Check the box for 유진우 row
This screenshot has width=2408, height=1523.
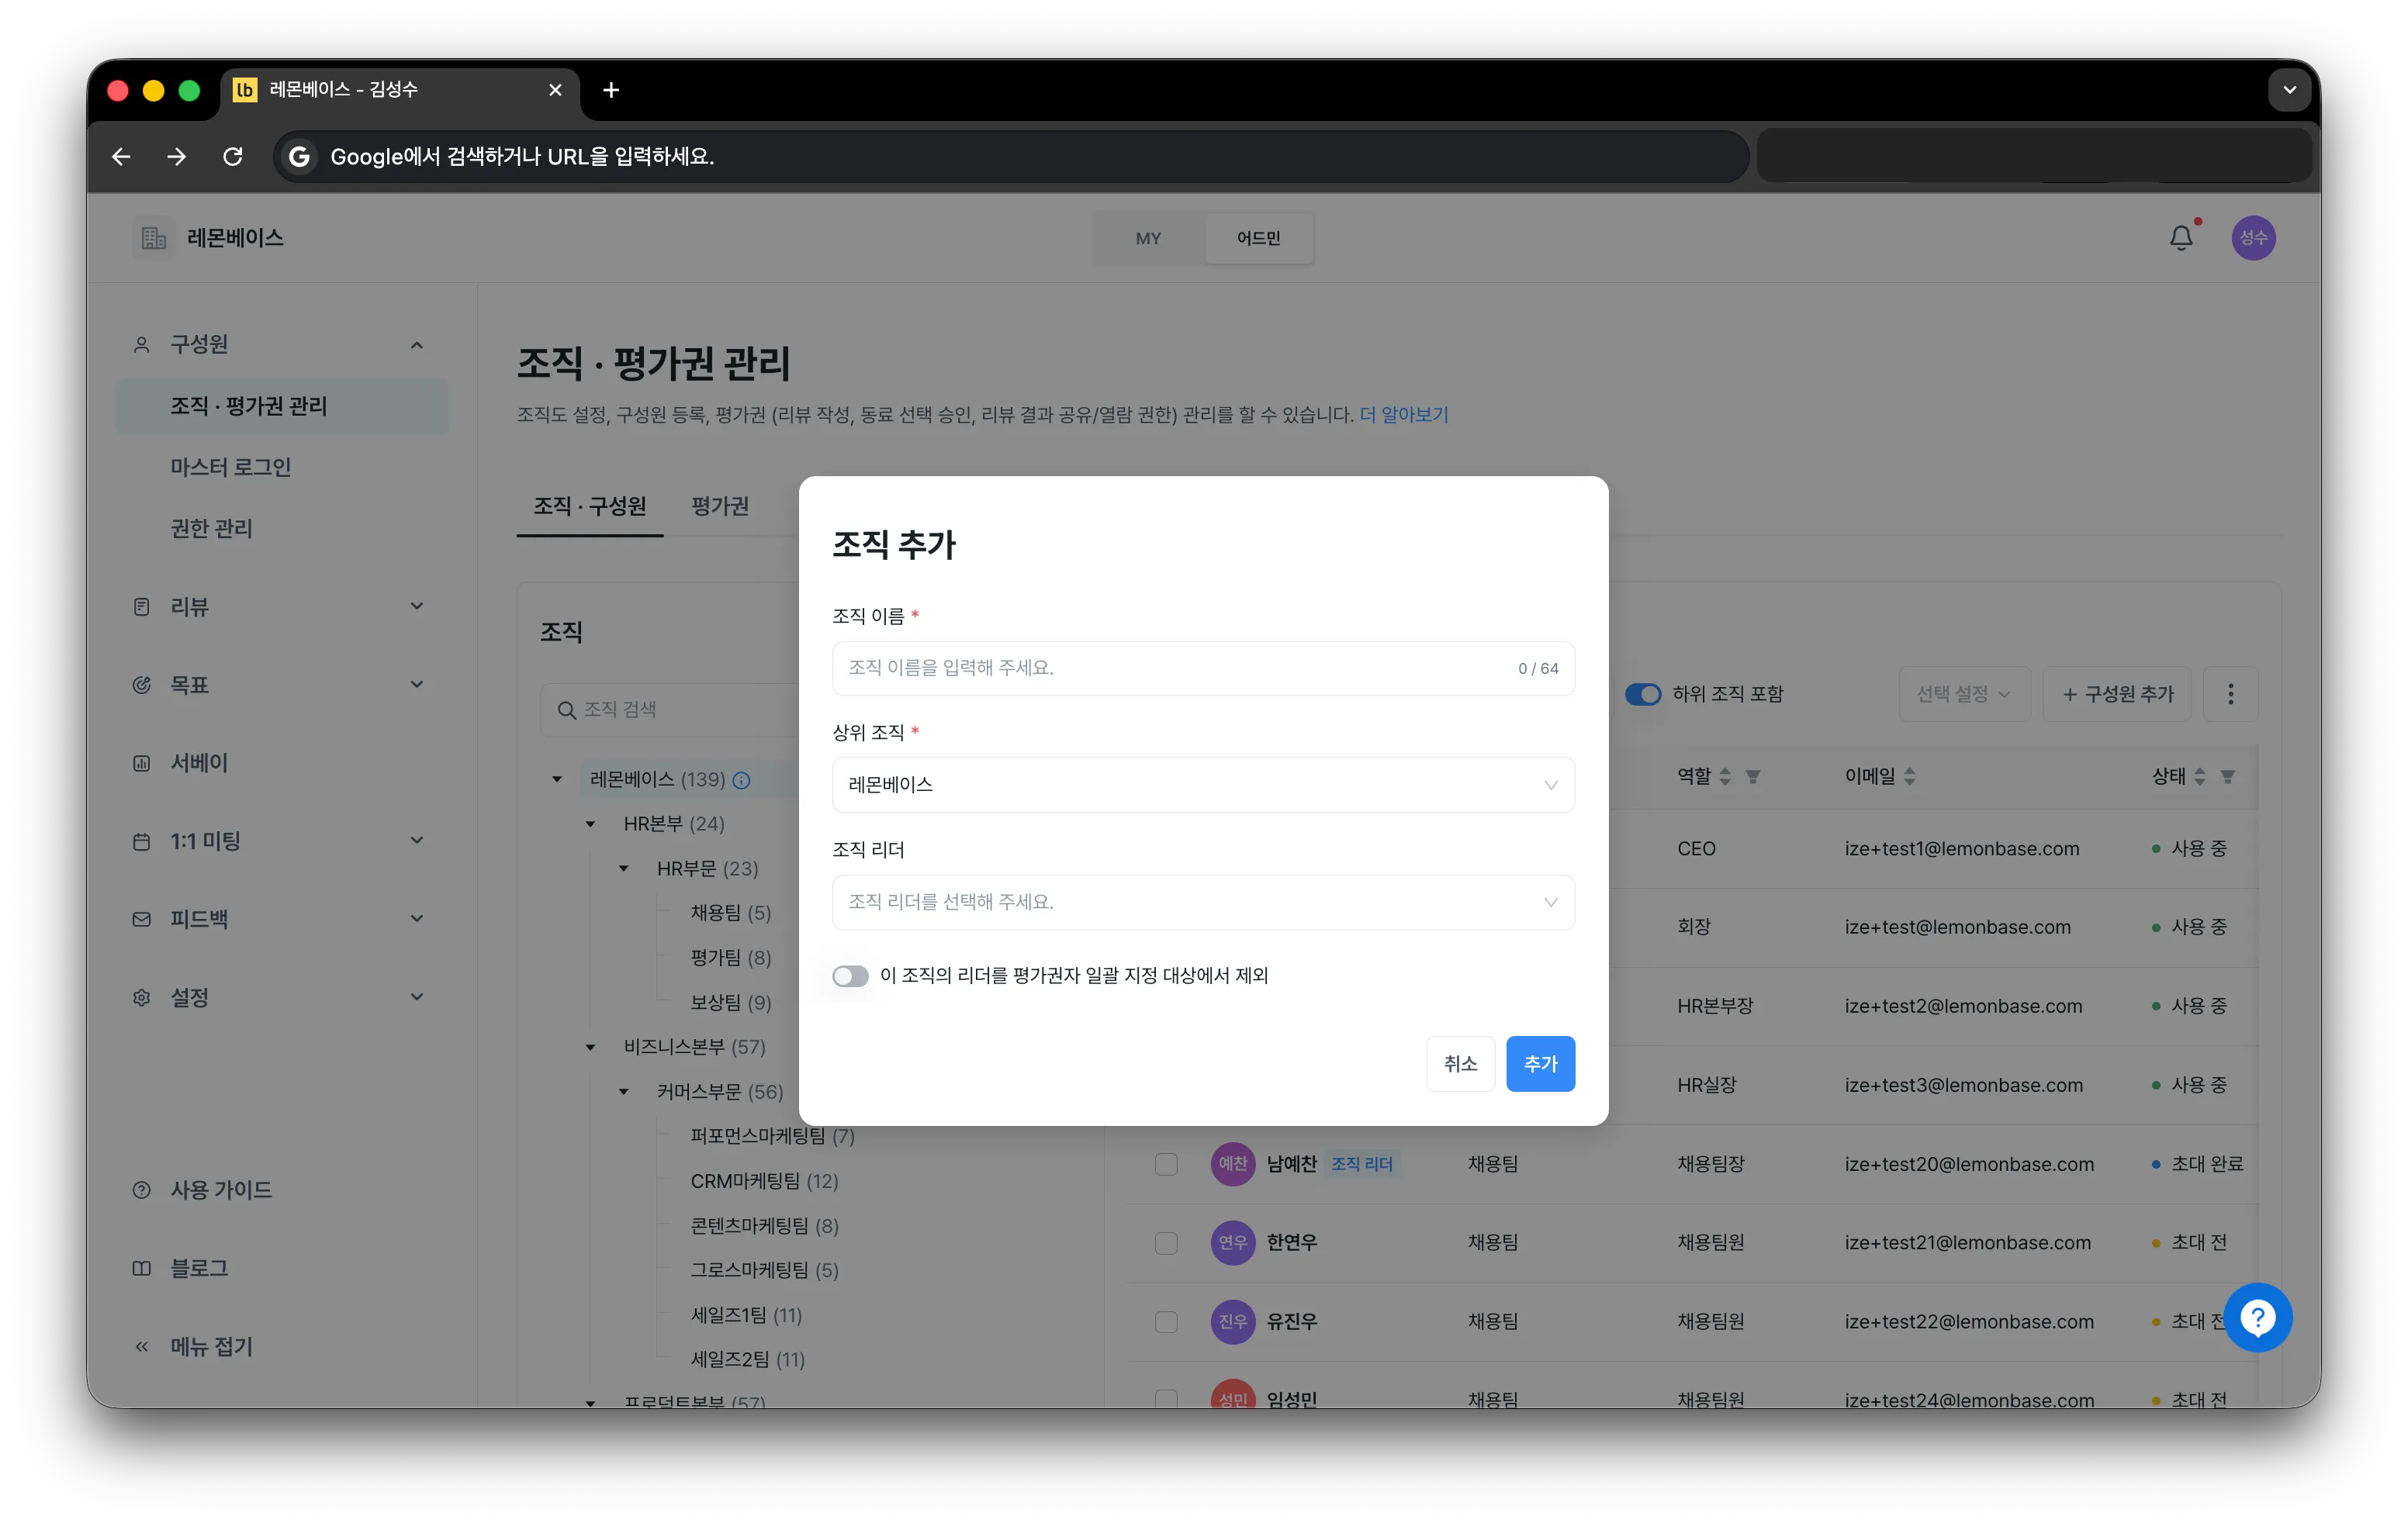pyautogui.click(x=1166, y=1321)
